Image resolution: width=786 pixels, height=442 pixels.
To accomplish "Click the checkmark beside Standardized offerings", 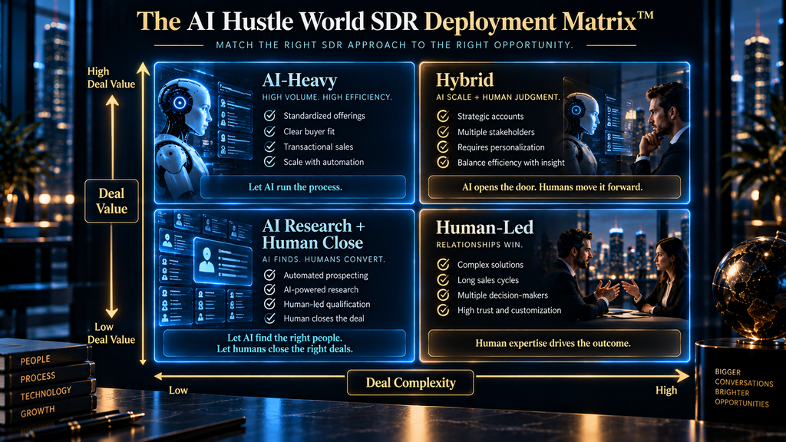I will coord(269,116).
